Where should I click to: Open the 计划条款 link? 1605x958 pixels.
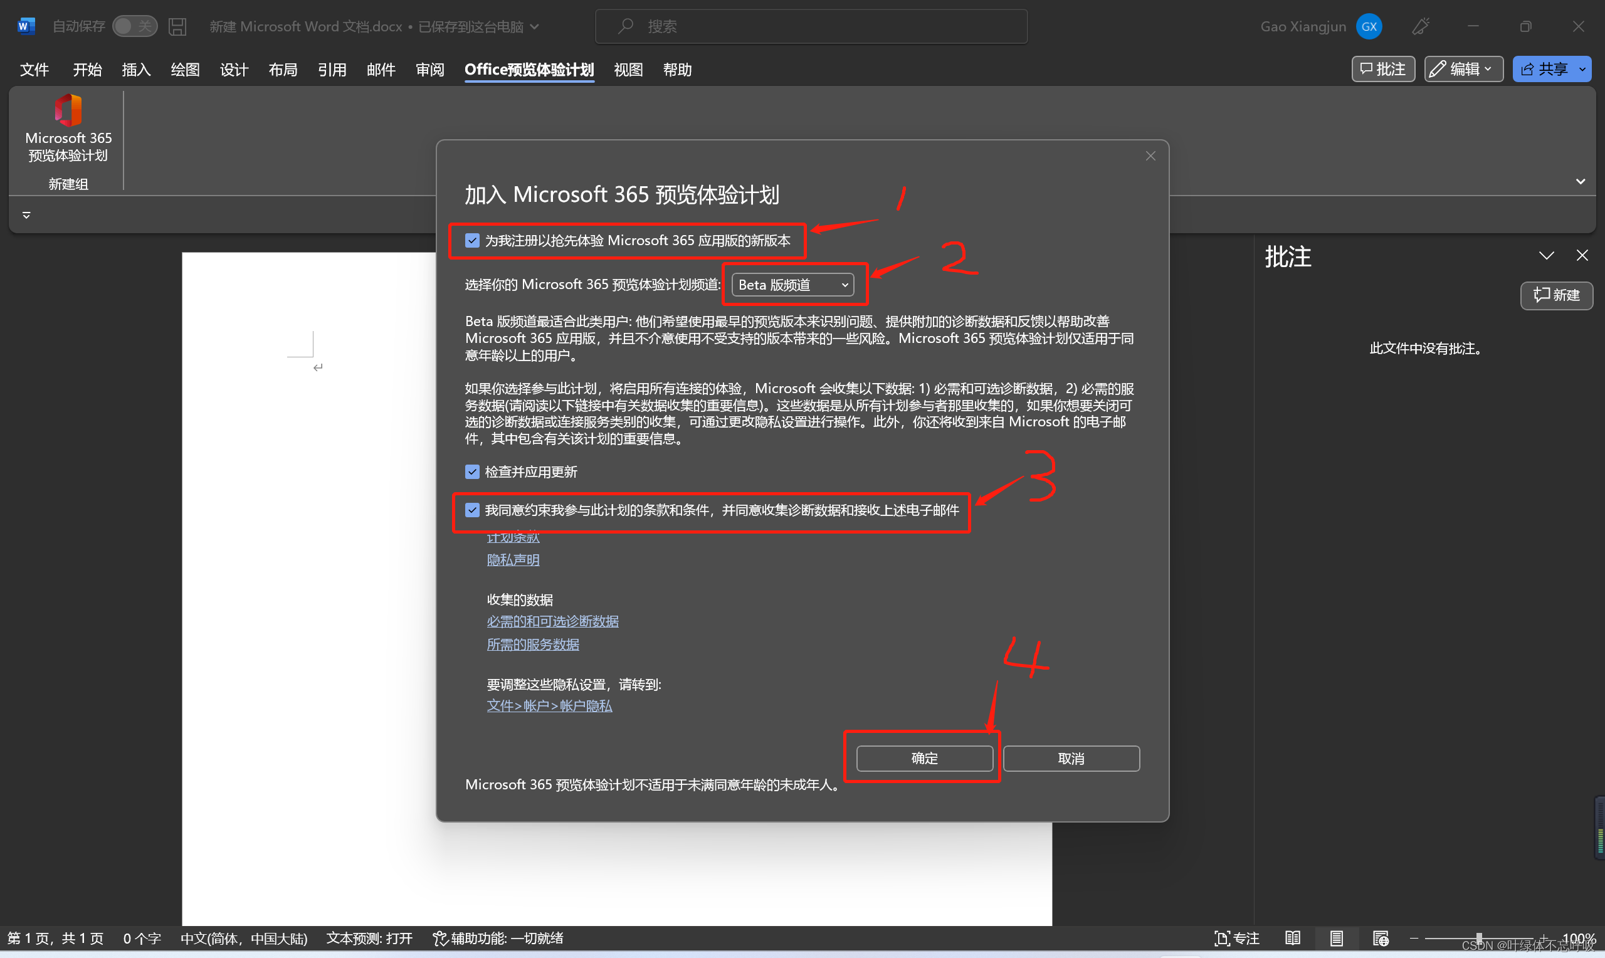pyautogui.click(x=513, y=538)
